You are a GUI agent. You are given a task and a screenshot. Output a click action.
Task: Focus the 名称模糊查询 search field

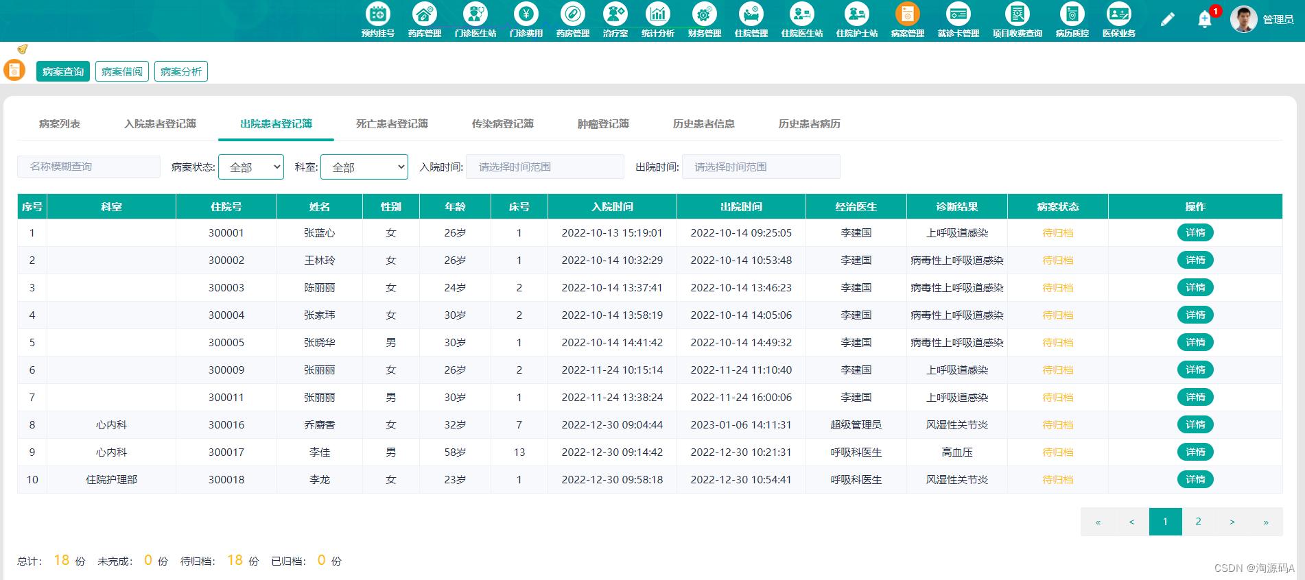(x=89, y=167)
